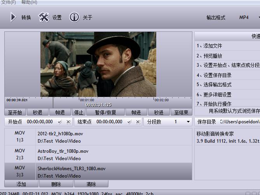Screen dimensions: 260x195
Task: Jump to end with 至结束 button
Action: click(181, 112)
